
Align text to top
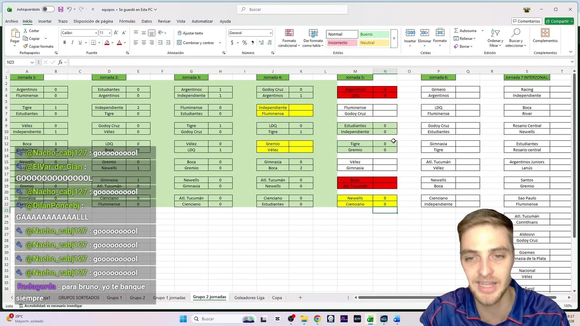(136, 33)
